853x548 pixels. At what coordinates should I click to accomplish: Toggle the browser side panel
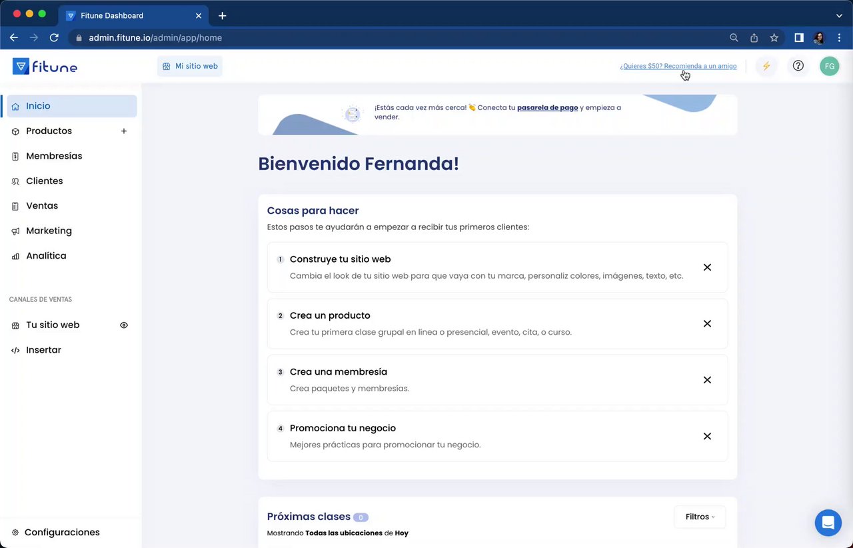[799, 38]
